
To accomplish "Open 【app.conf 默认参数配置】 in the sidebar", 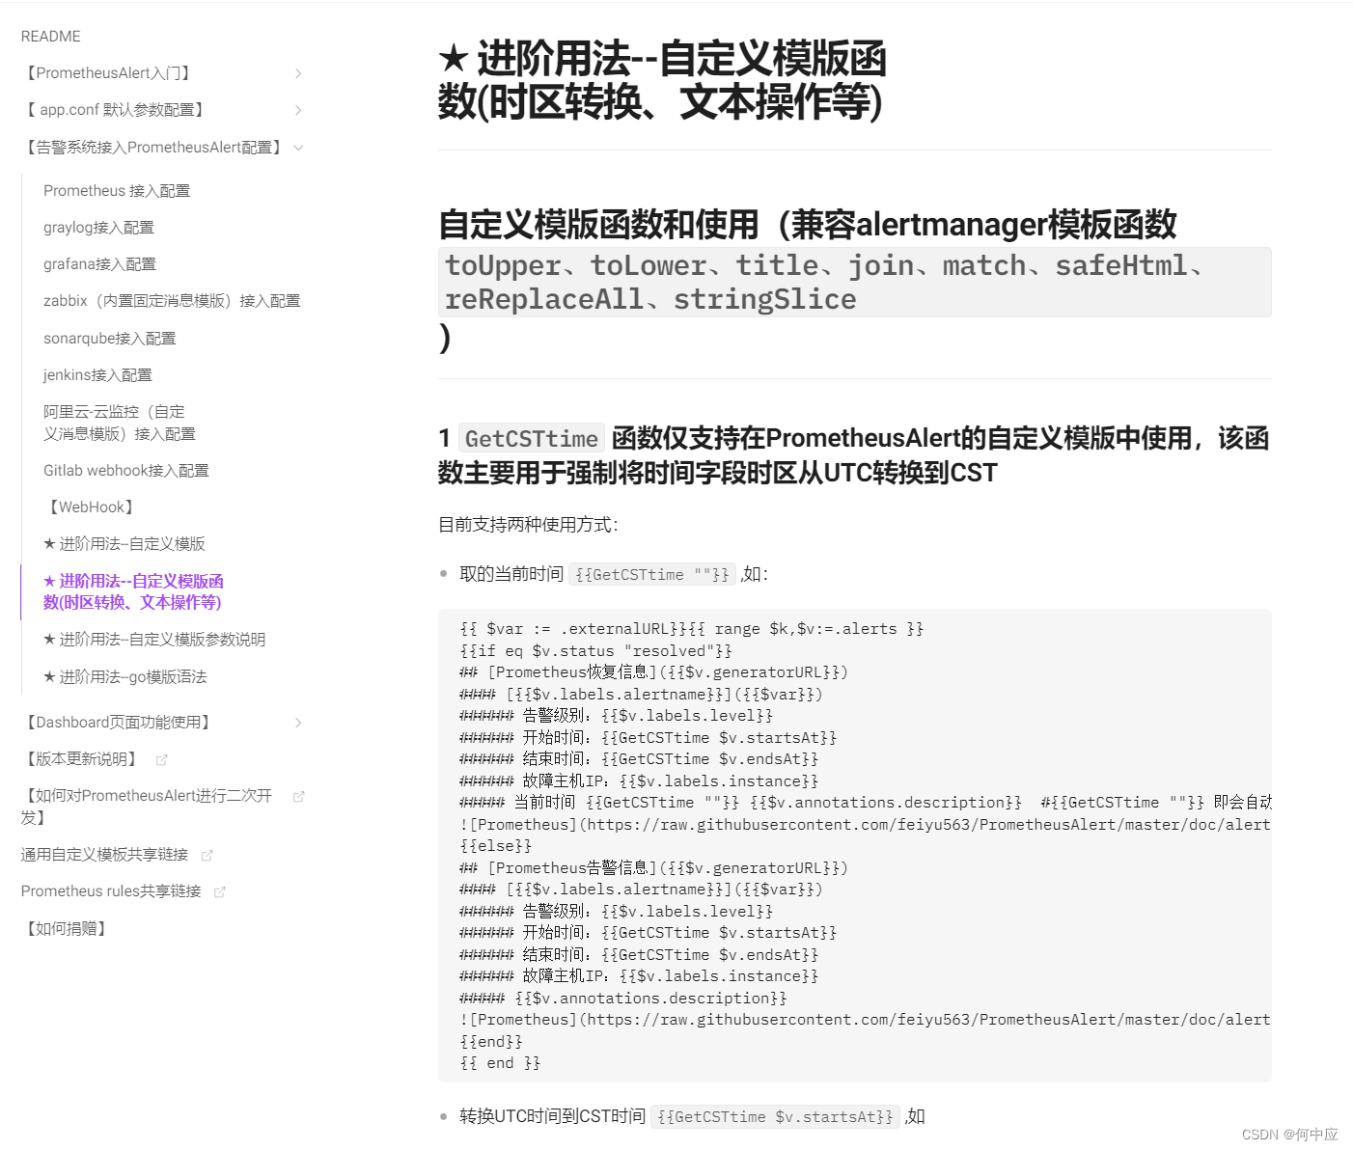I will (115, 110).
